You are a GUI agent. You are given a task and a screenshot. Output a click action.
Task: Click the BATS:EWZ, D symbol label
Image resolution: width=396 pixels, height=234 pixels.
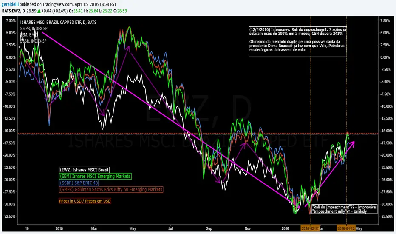coord(14,11)
